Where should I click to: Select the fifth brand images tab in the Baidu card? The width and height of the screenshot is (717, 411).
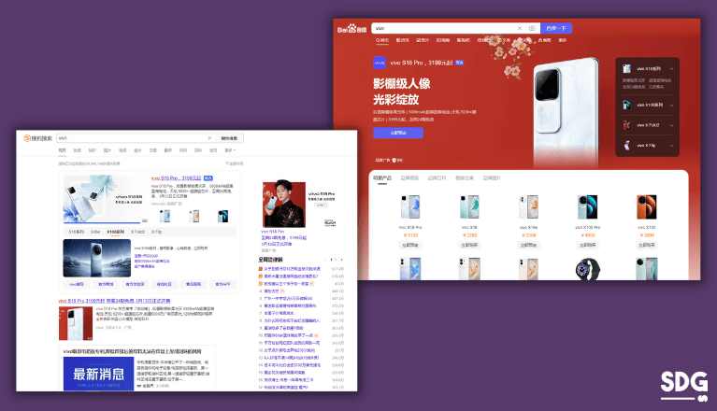[492, 178]
